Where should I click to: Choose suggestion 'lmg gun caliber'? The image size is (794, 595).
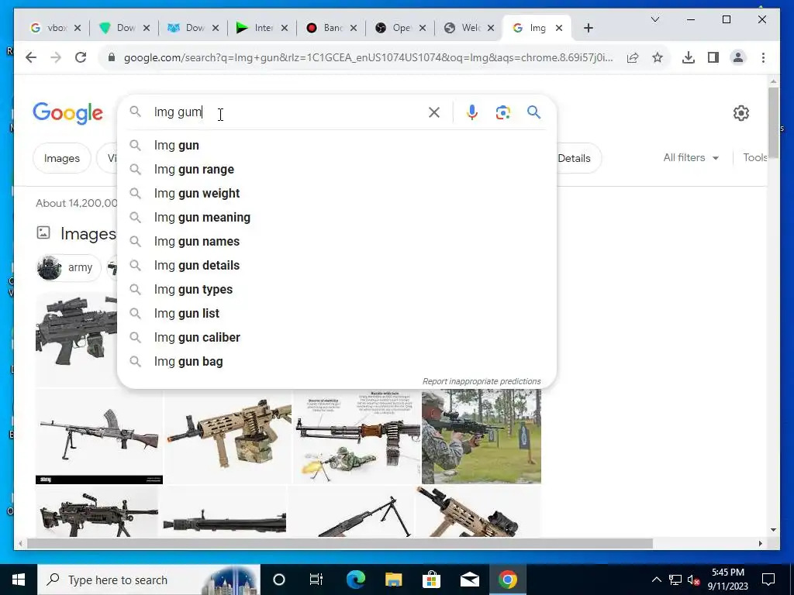337,338
